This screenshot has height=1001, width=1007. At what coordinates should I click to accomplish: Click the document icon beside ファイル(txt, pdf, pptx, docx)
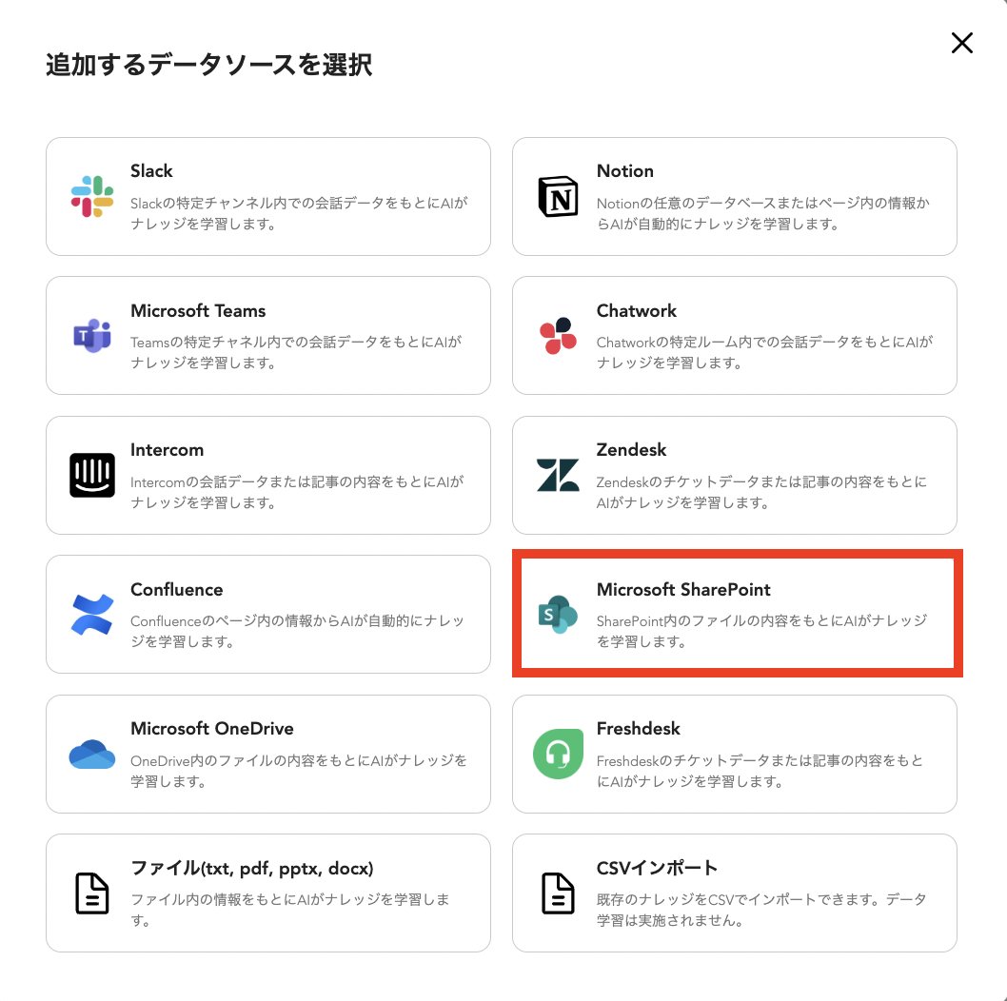(91, 893)
